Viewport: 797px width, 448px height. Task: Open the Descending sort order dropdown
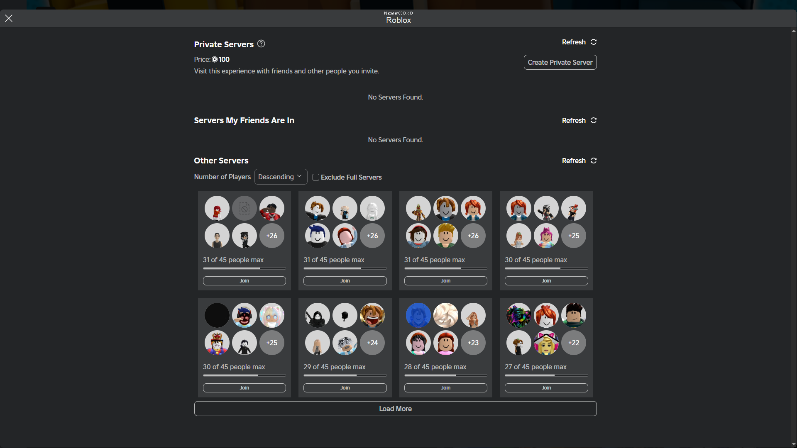[x=281, y=177]
